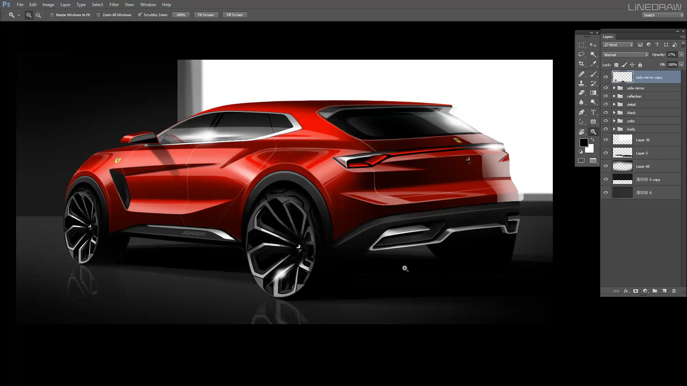Select the Crop tool
Viewport: 687px width, 386px height.
click(x=581, y=64)
